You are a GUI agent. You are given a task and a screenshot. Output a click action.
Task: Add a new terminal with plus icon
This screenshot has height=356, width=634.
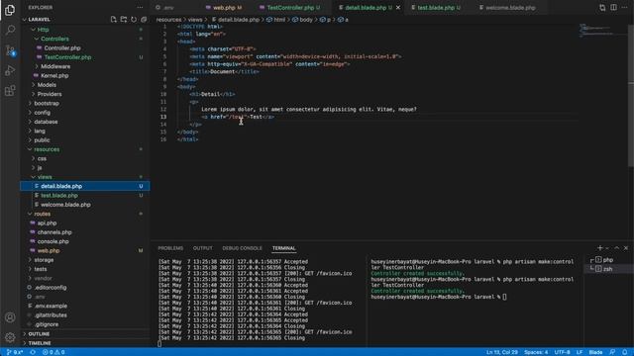[600, 248]
